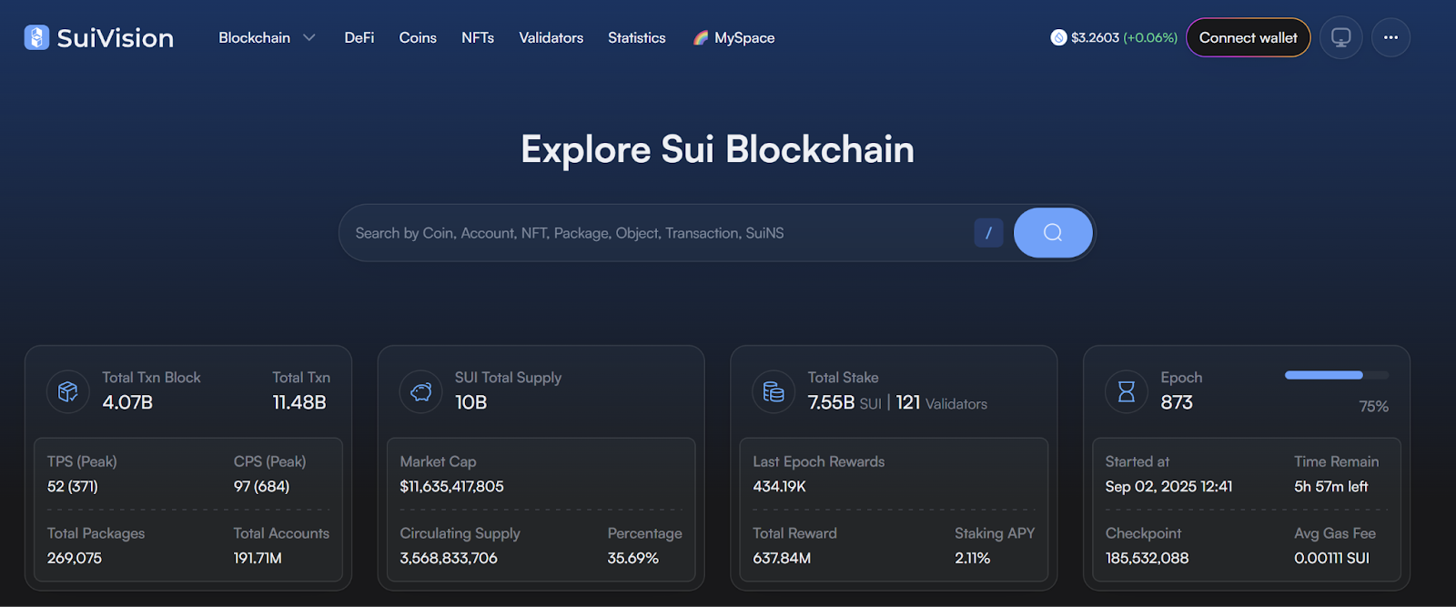Click the 10B total supply value
1456x607 pixels.
tap(471, 402)
